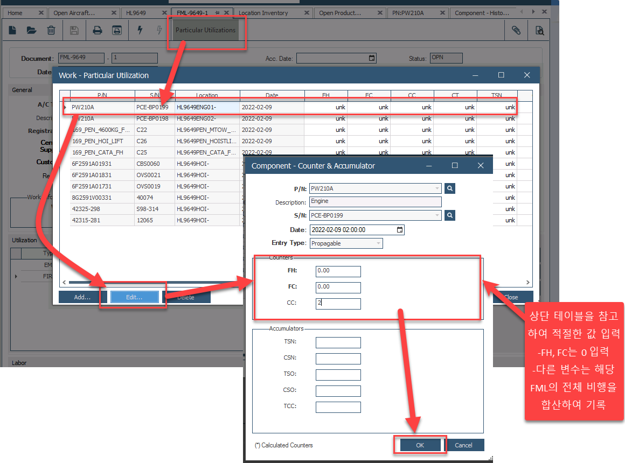Click the search icon next to P/N field
This screenshot has height=463, width=625.
tap(450, 188)
